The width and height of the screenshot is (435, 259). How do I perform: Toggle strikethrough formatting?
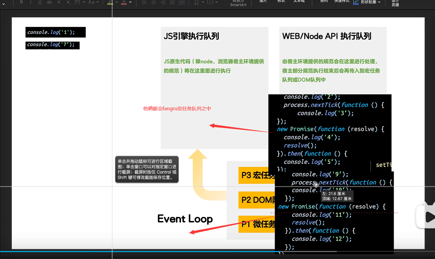pos(49,2)
